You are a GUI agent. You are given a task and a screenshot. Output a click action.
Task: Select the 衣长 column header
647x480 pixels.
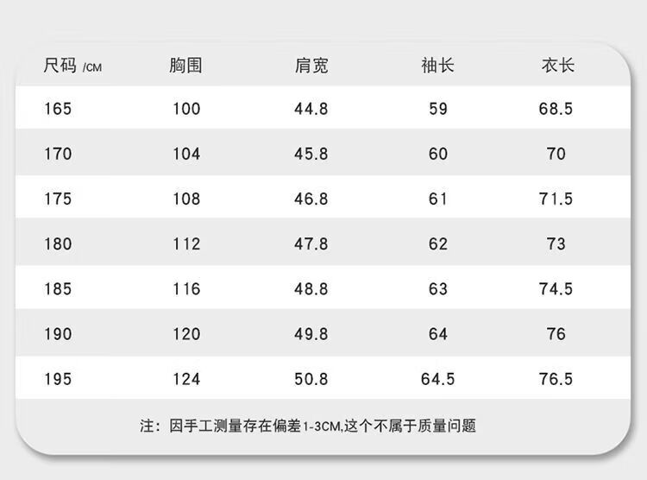pyautogui.click(x=557, y=66)
